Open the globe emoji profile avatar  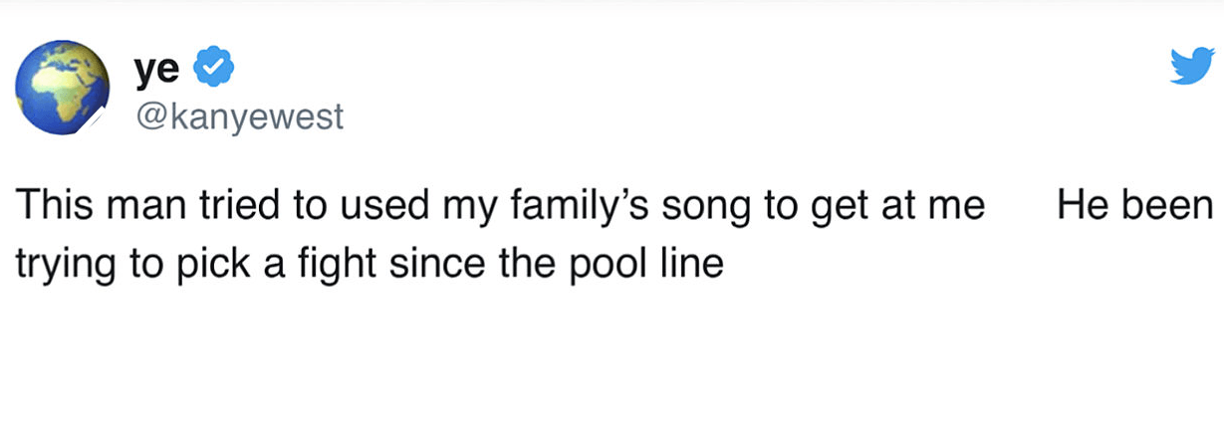[x=63, y=88]
